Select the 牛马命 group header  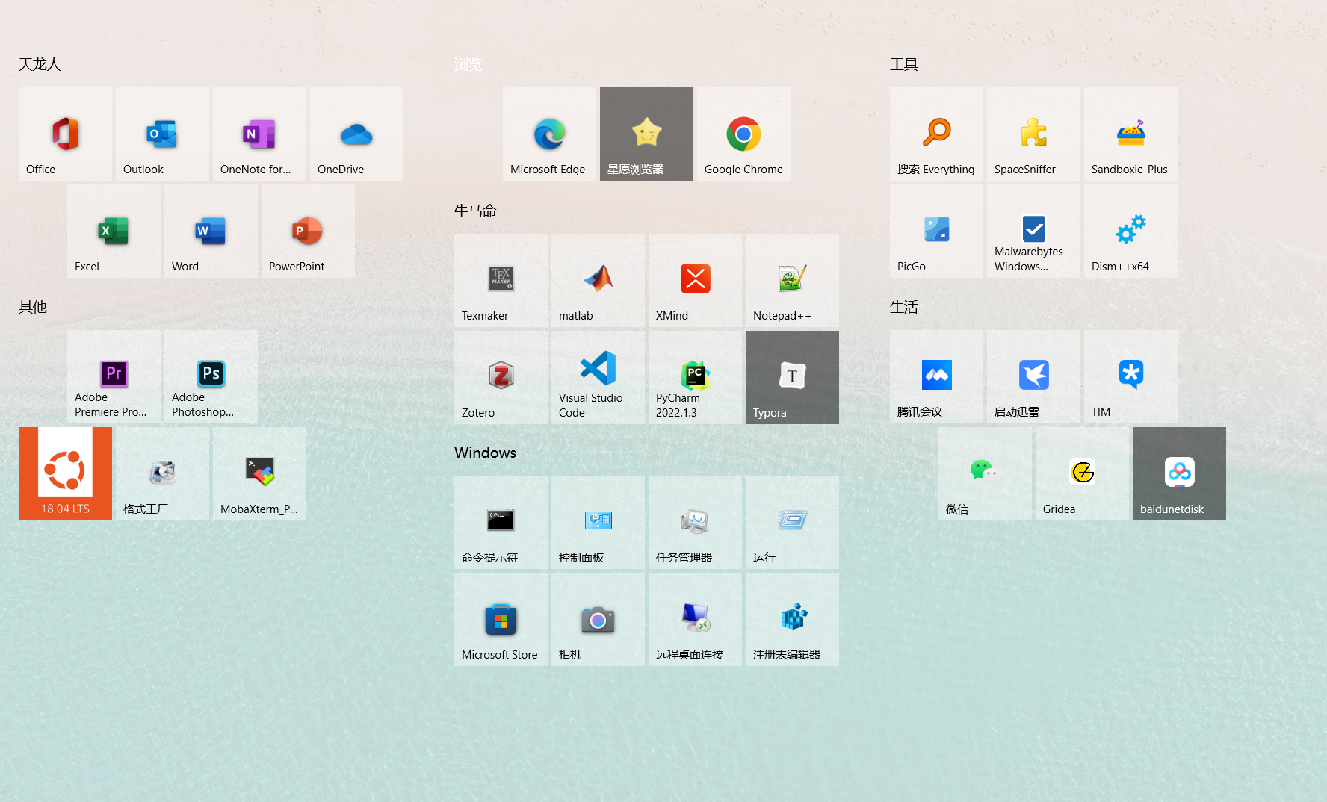(x=475, y=211)
